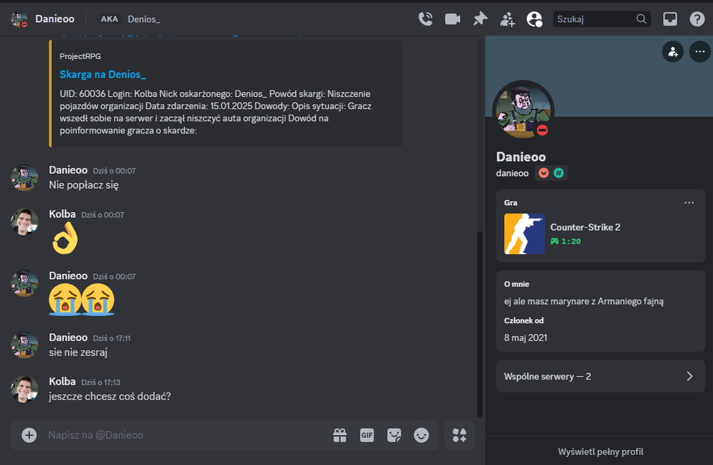Image resolution: width=713 pixels, height=465 pixels.
Task: Click the 'Dziś o 17:13' timestamp
Action: pos(101,382)
